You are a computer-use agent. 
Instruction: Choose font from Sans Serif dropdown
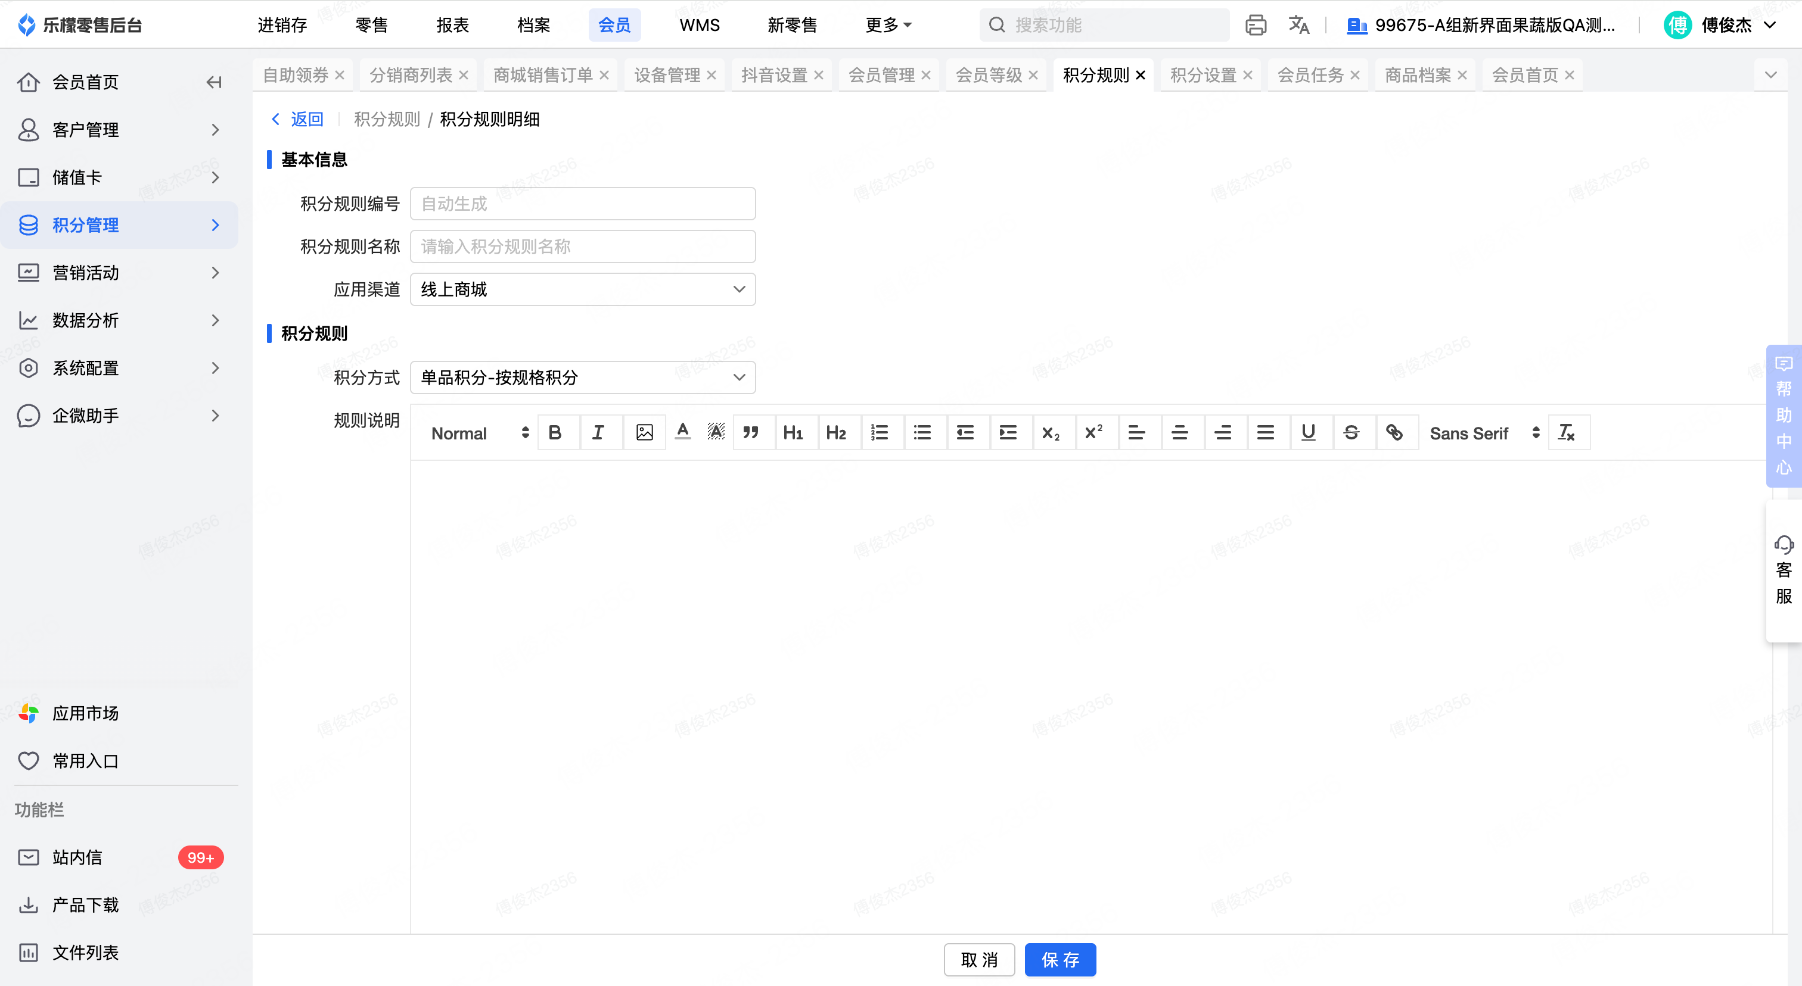point(1484,433)
